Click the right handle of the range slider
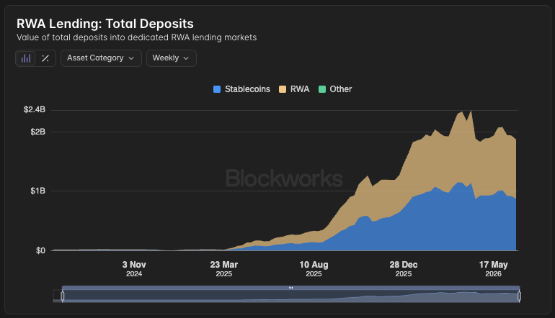This screenshot has width=555, height=318. (519, 296)
